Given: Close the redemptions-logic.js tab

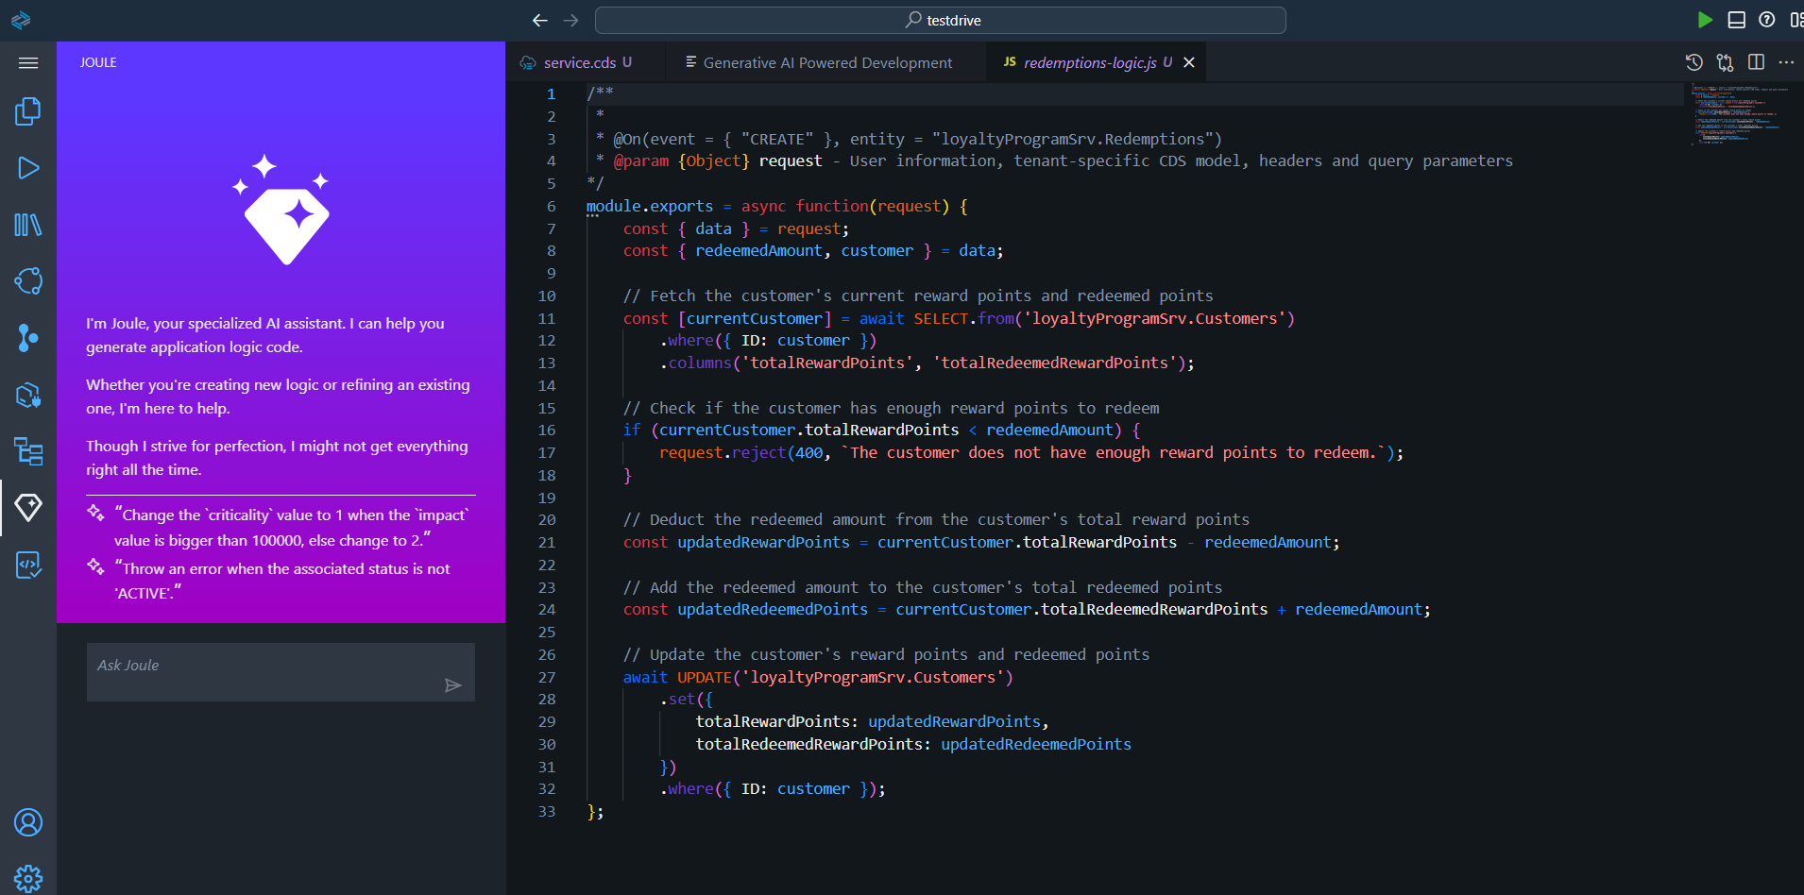Looking at the screenshot, I should pos(1189,62).
